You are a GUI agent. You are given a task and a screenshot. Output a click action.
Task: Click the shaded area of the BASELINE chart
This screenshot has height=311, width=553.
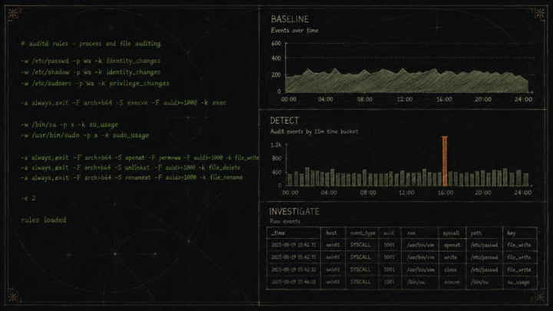click(407, 83)
